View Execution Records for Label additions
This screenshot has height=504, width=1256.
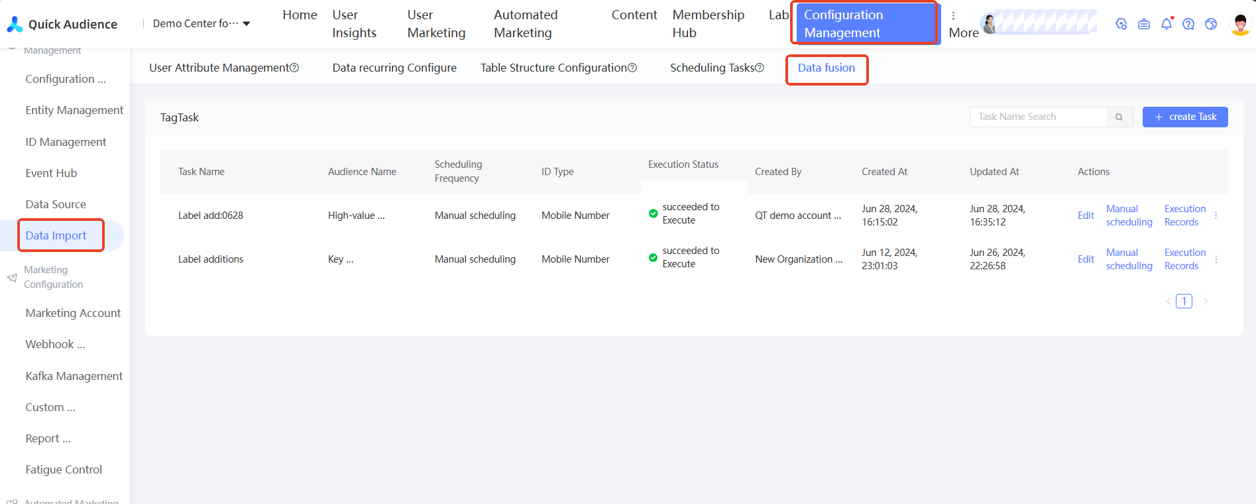(x=1185, y=259)
